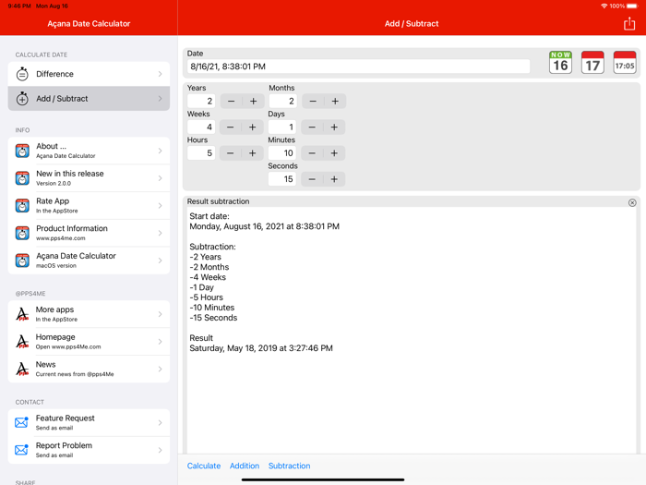
Task: Tap Feature Request mail icon
Action: (21, 422)
